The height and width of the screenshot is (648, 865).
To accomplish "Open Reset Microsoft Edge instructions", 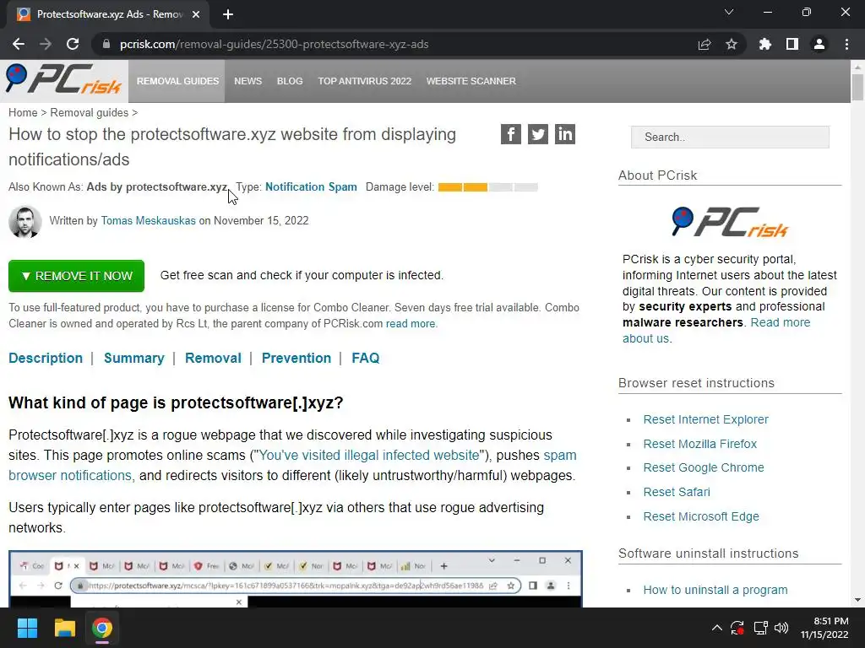I will tap(700, 516).
